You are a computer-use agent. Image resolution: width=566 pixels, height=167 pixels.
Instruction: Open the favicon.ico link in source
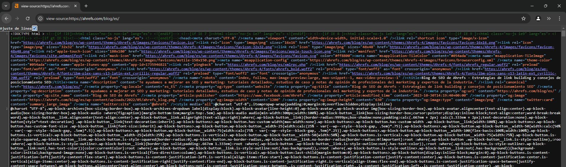(x=109, y=43)
